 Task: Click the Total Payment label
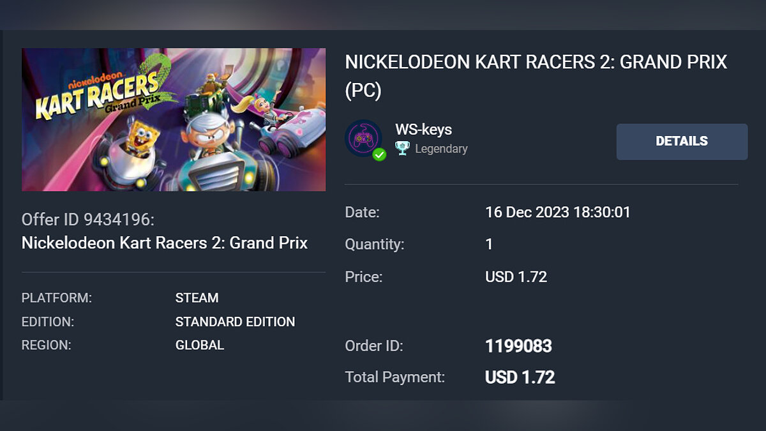394,377
